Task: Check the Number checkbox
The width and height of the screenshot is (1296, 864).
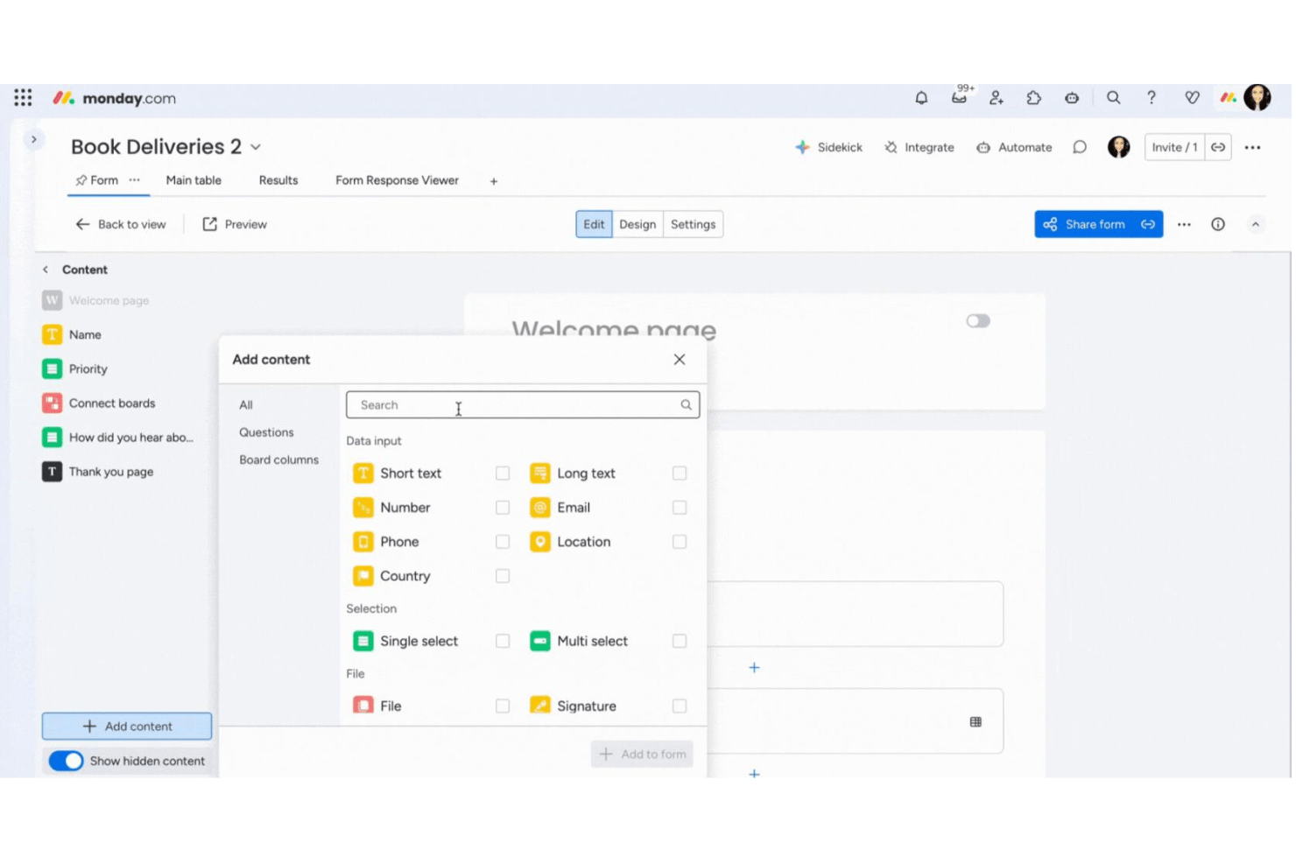Action: [x=503, y=508]
